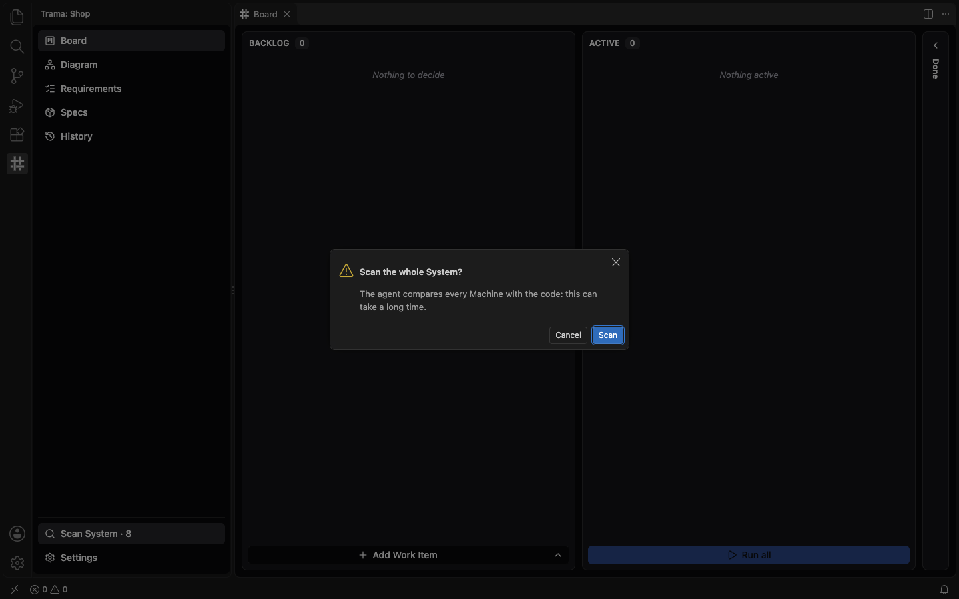959x599 pixels.
Task: Click the BACKLOG column header
Action: (269, 43)
